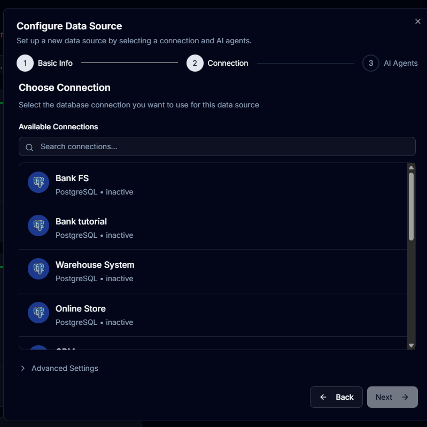Image resolution: width=427 pixels, height=427 pixels.
Task: Click the Online Store 'PostgreSQL • inactive' status text
Action: pyautogui.click(x=94, y=322)
